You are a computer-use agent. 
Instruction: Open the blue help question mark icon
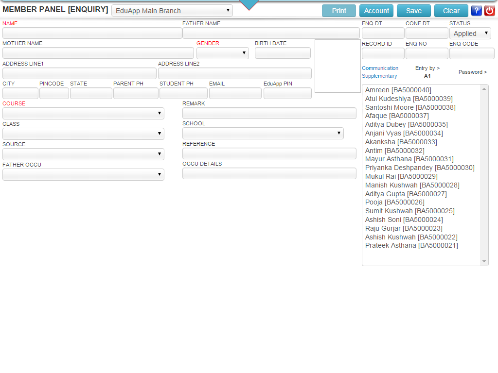[x=476, y=11]
